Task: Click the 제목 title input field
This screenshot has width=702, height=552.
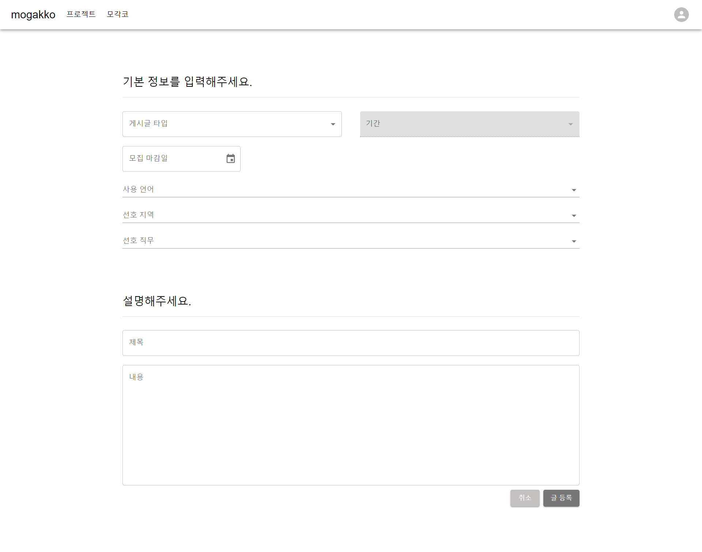Action: coord(351,343)
